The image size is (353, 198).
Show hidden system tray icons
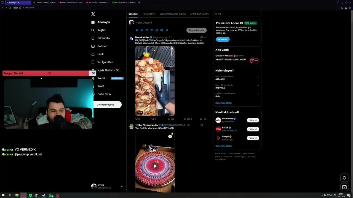322,195
